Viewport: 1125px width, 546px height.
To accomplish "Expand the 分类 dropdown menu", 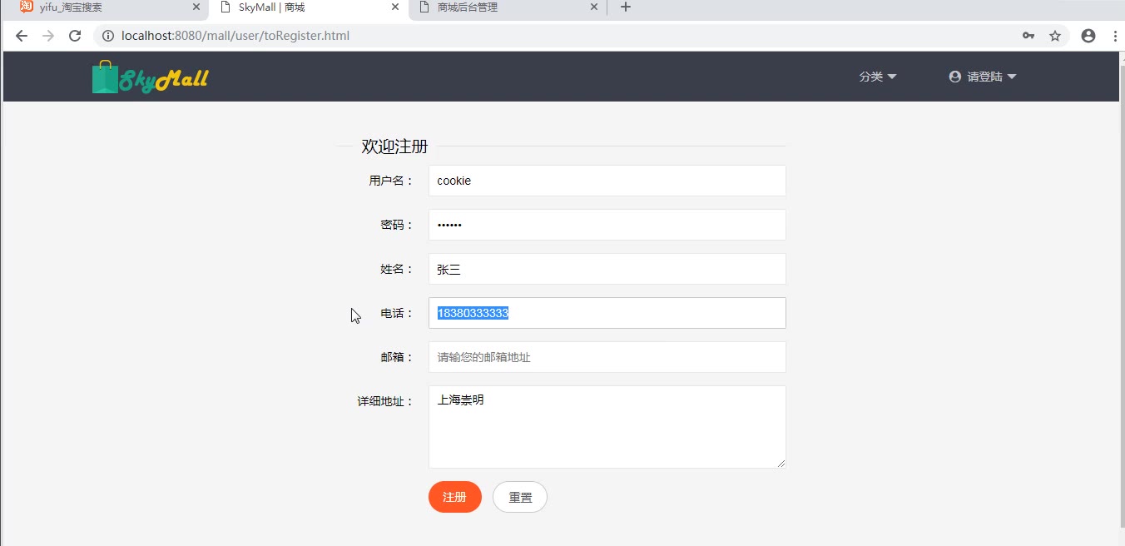I will [878, 77].
